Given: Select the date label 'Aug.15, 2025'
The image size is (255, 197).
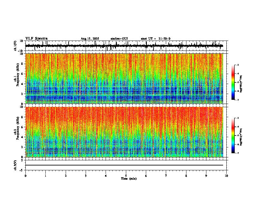Looking at the screenshot, I should (90, 39).
